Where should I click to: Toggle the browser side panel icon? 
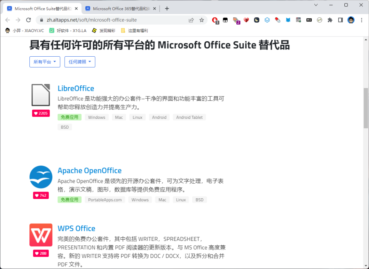tap(340, 20)
